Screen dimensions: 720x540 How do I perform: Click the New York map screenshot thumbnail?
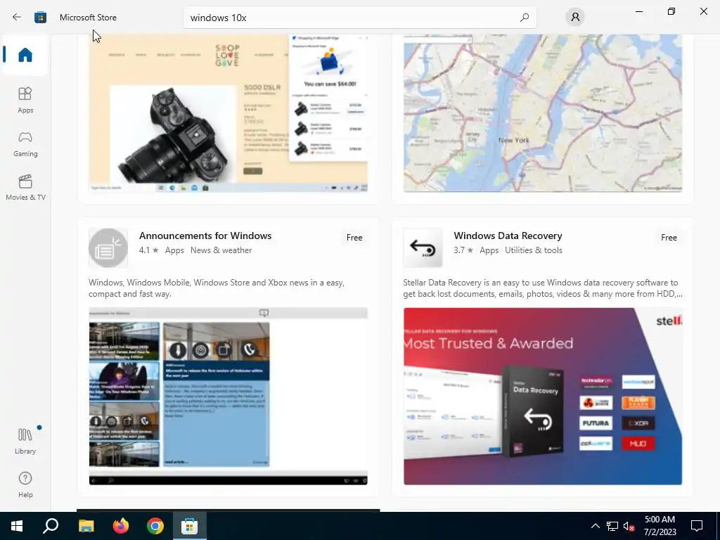543,113
